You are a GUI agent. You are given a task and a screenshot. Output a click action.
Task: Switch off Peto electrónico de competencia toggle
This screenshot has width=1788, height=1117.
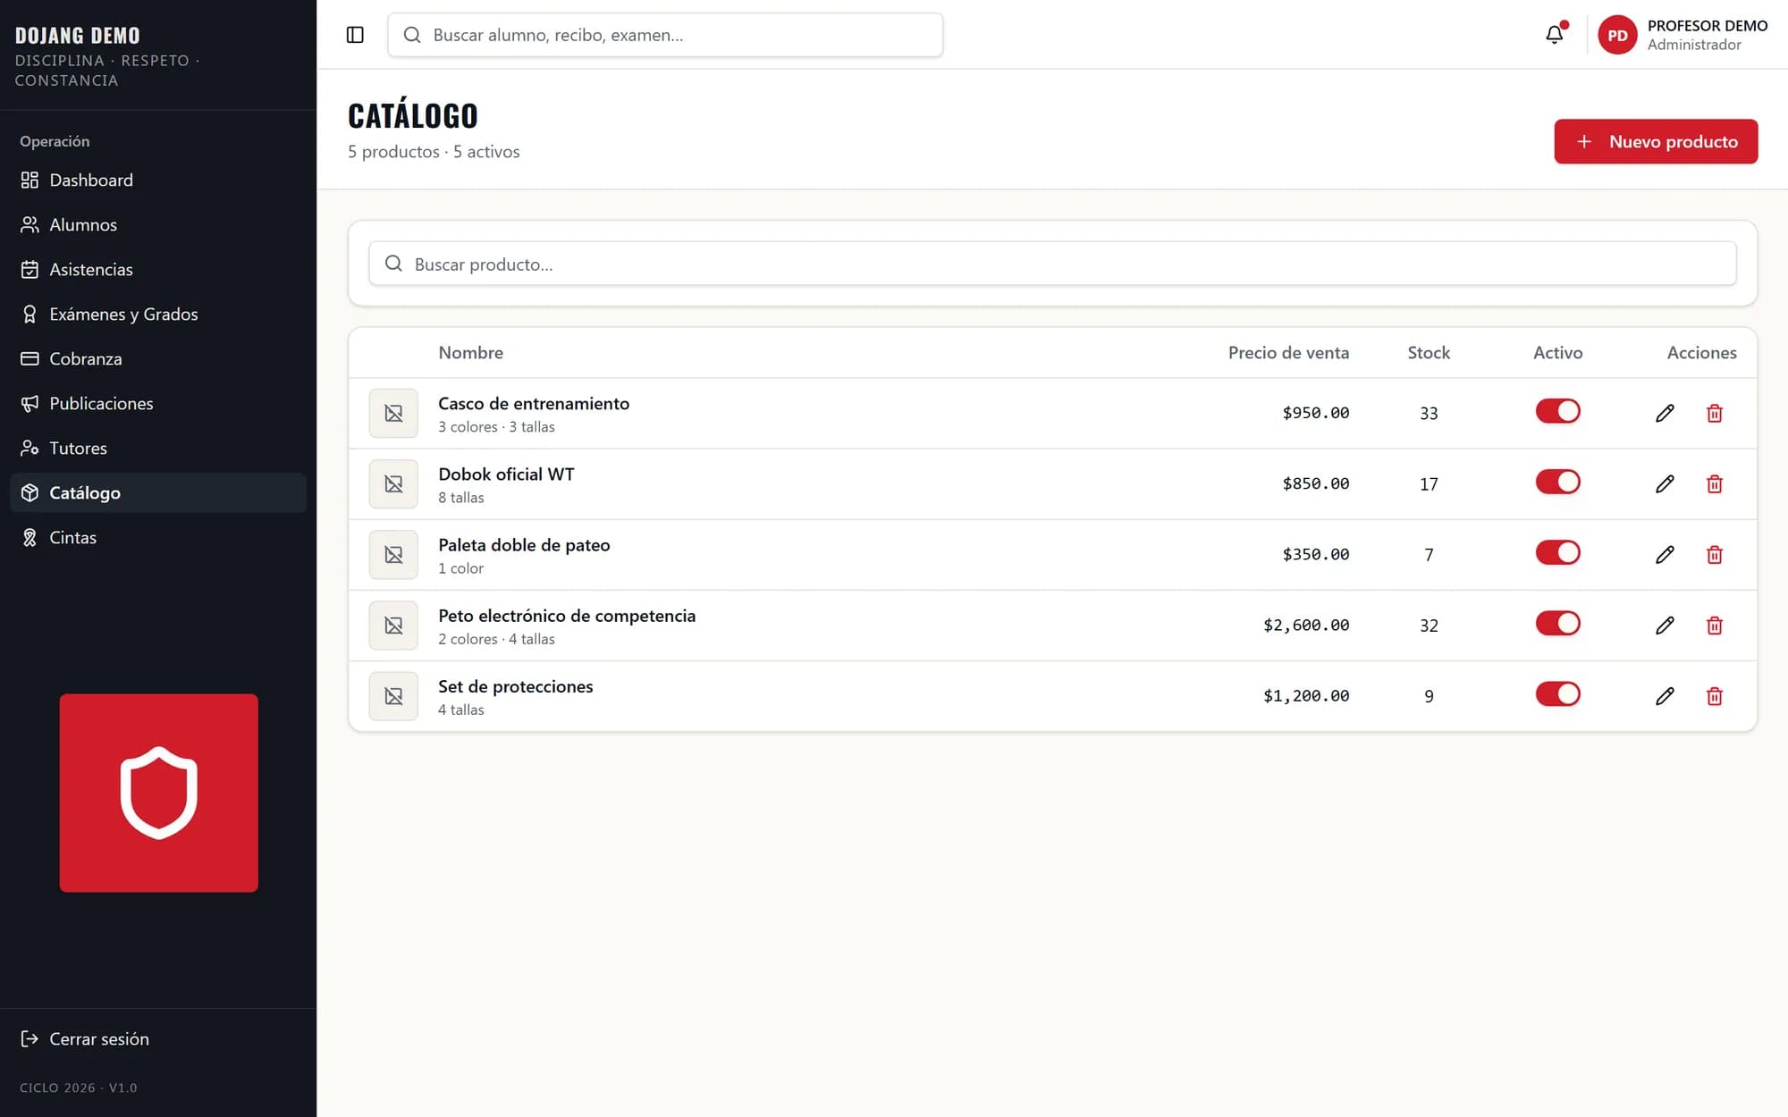click(1557, 623)
